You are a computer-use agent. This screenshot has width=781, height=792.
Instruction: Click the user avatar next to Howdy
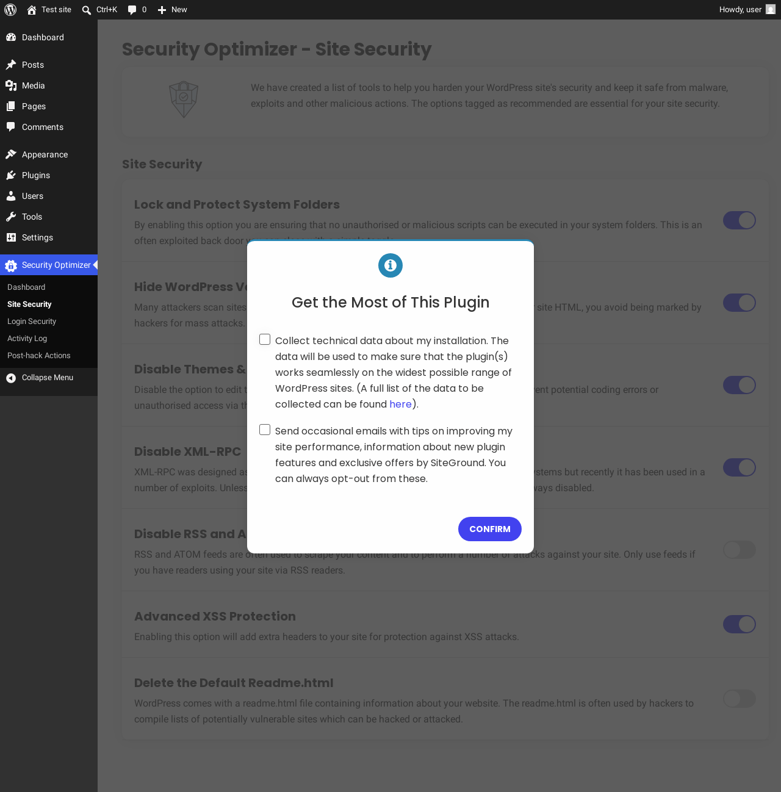pos(771,10)
